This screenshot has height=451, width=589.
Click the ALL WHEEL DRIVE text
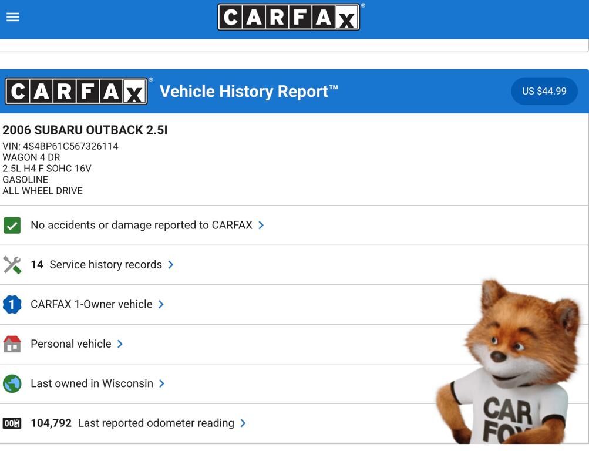(42, 191)
